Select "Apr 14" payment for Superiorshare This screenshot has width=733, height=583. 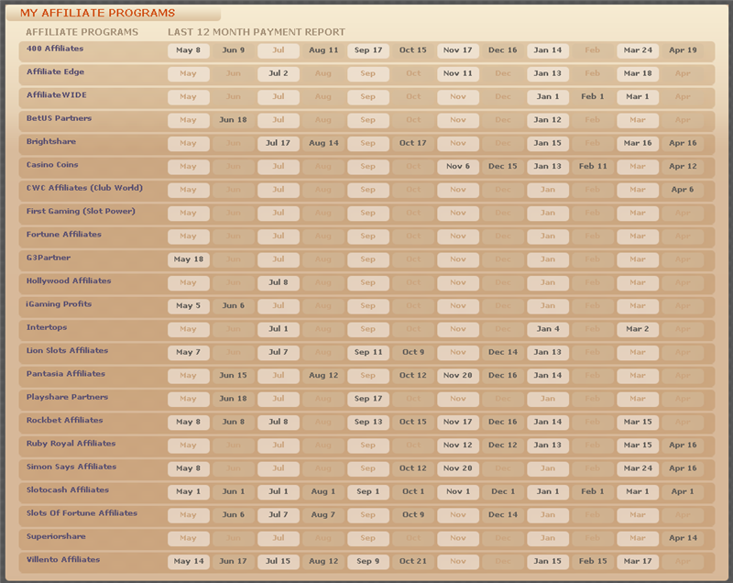683,538
